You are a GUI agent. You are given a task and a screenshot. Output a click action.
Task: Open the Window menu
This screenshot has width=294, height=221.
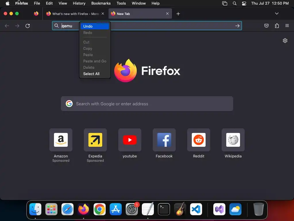[x=139, y=3]
